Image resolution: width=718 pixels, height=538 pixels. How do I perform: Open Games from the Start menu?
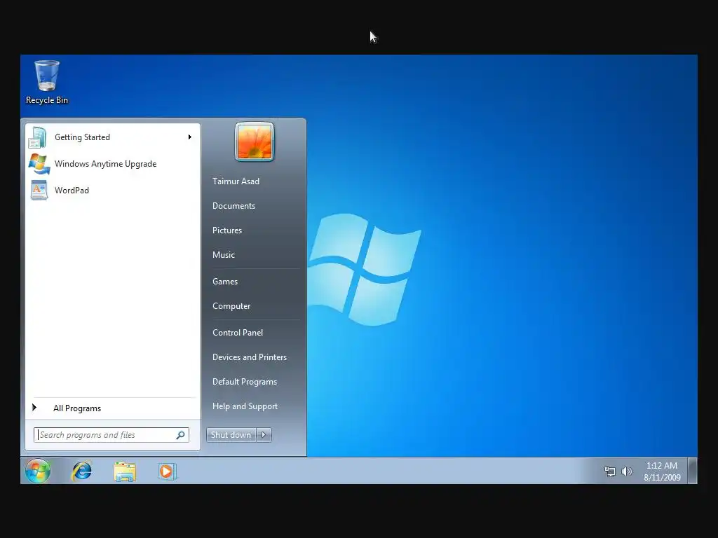point(225,282)
